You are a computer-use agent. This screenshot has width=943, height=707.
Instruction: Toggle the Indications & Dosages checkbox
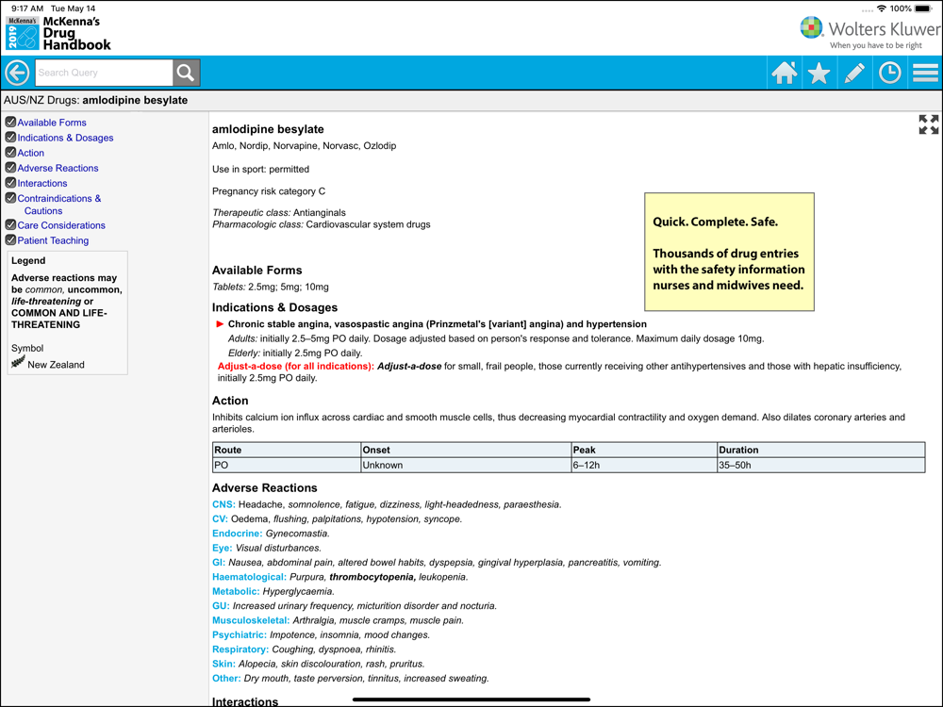(10, 137)
